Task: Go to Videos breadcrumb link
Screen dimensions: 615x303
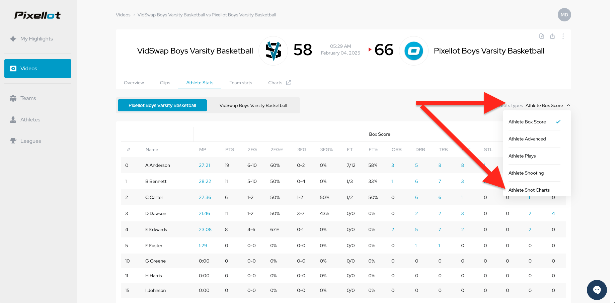Action: tap(123, 15)
